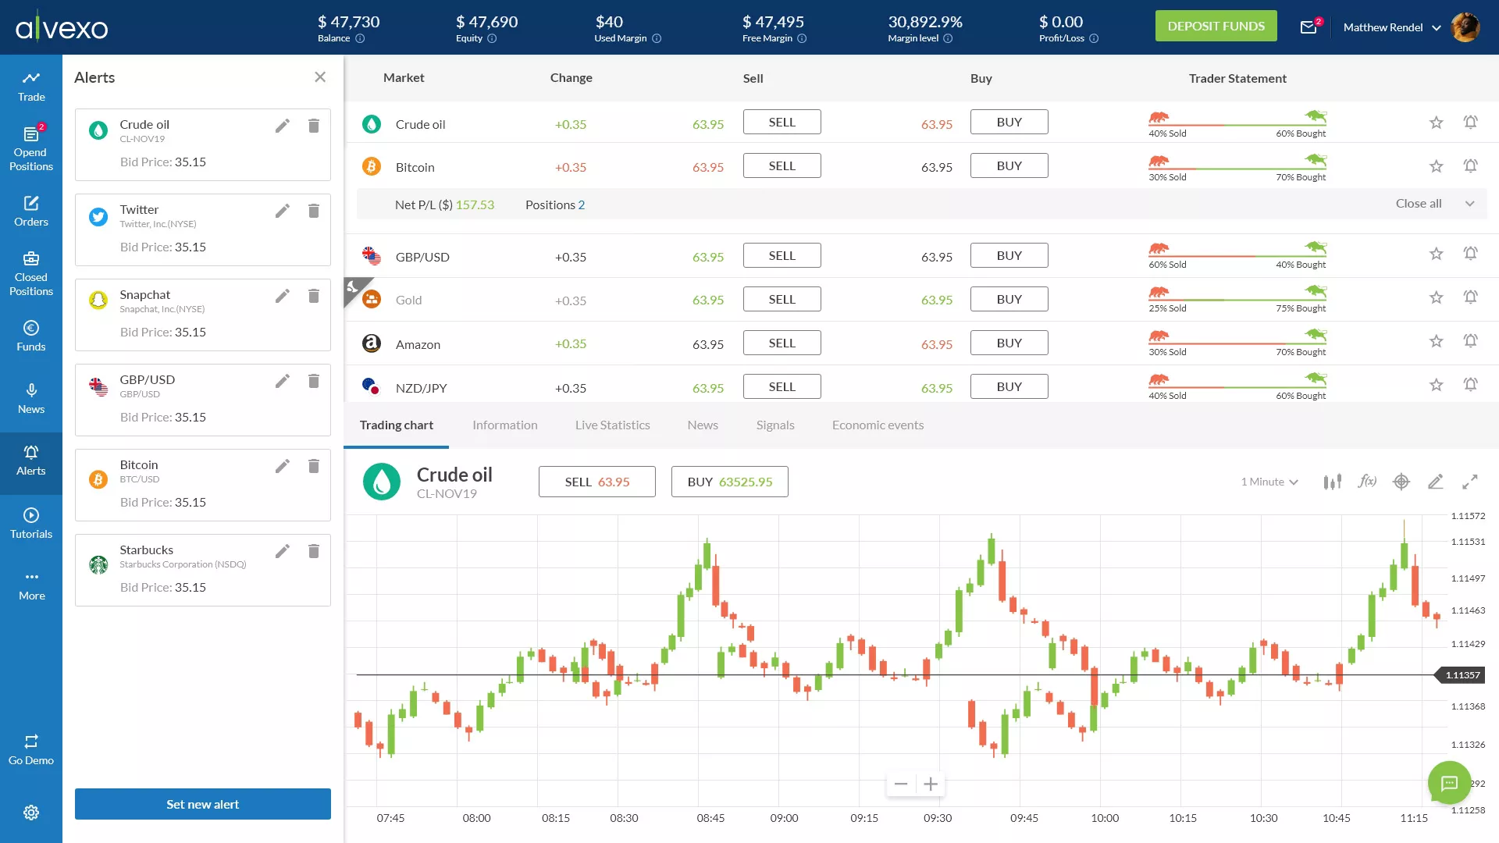Viewport: 1499px width, 843px height.
Task: Open Closed Positions in sidebar
Action: pyautogui.click(x=31, y=274)
